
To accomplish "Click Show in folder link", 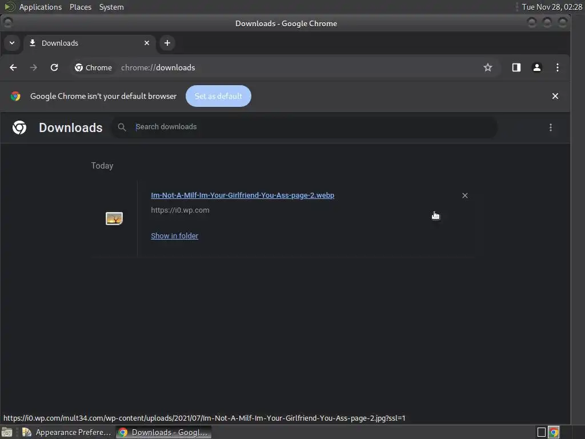I will (x=175, y=236).
